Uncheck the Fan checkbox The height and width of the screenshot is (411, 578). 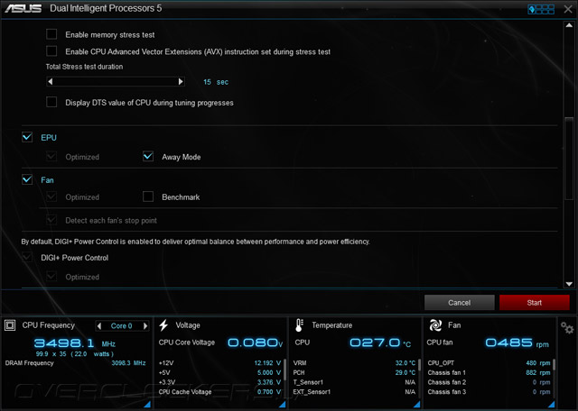click(27, 179)
